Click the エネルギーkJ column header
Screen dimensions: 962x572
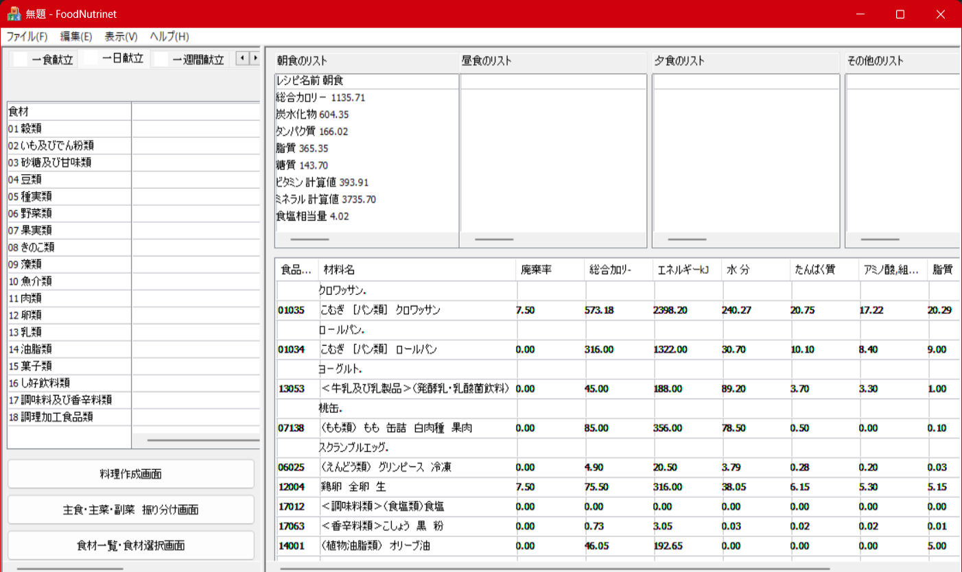pos(688,270)
